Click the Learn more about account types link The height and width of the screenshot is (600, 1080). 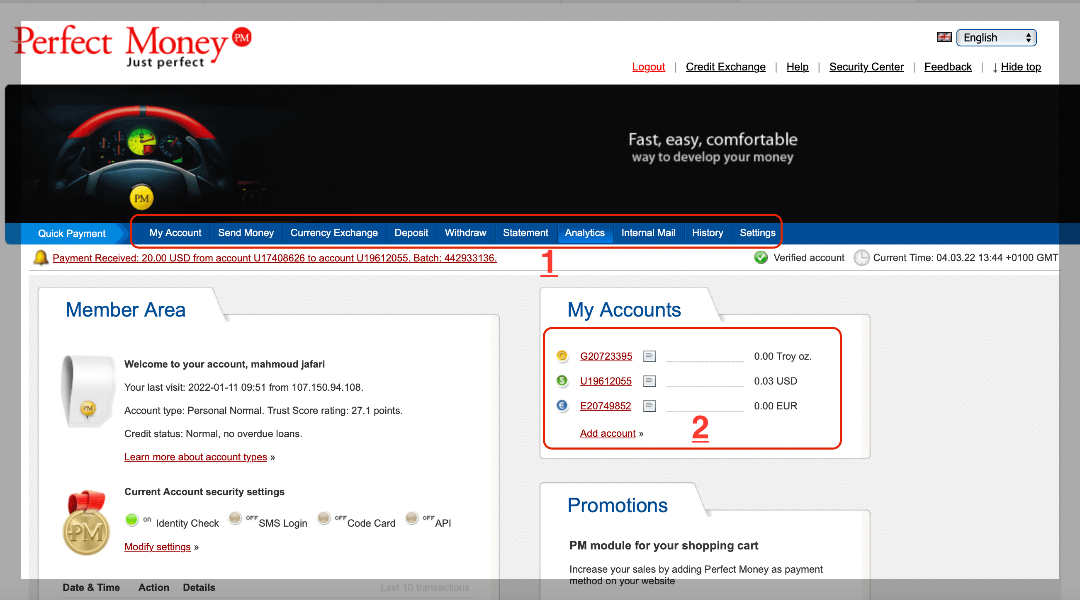195,457
